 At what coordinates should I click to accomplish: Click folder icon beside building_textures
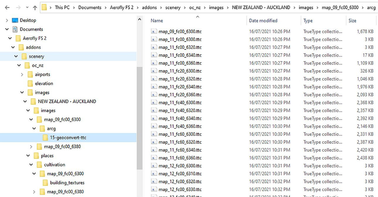point(45,183)
